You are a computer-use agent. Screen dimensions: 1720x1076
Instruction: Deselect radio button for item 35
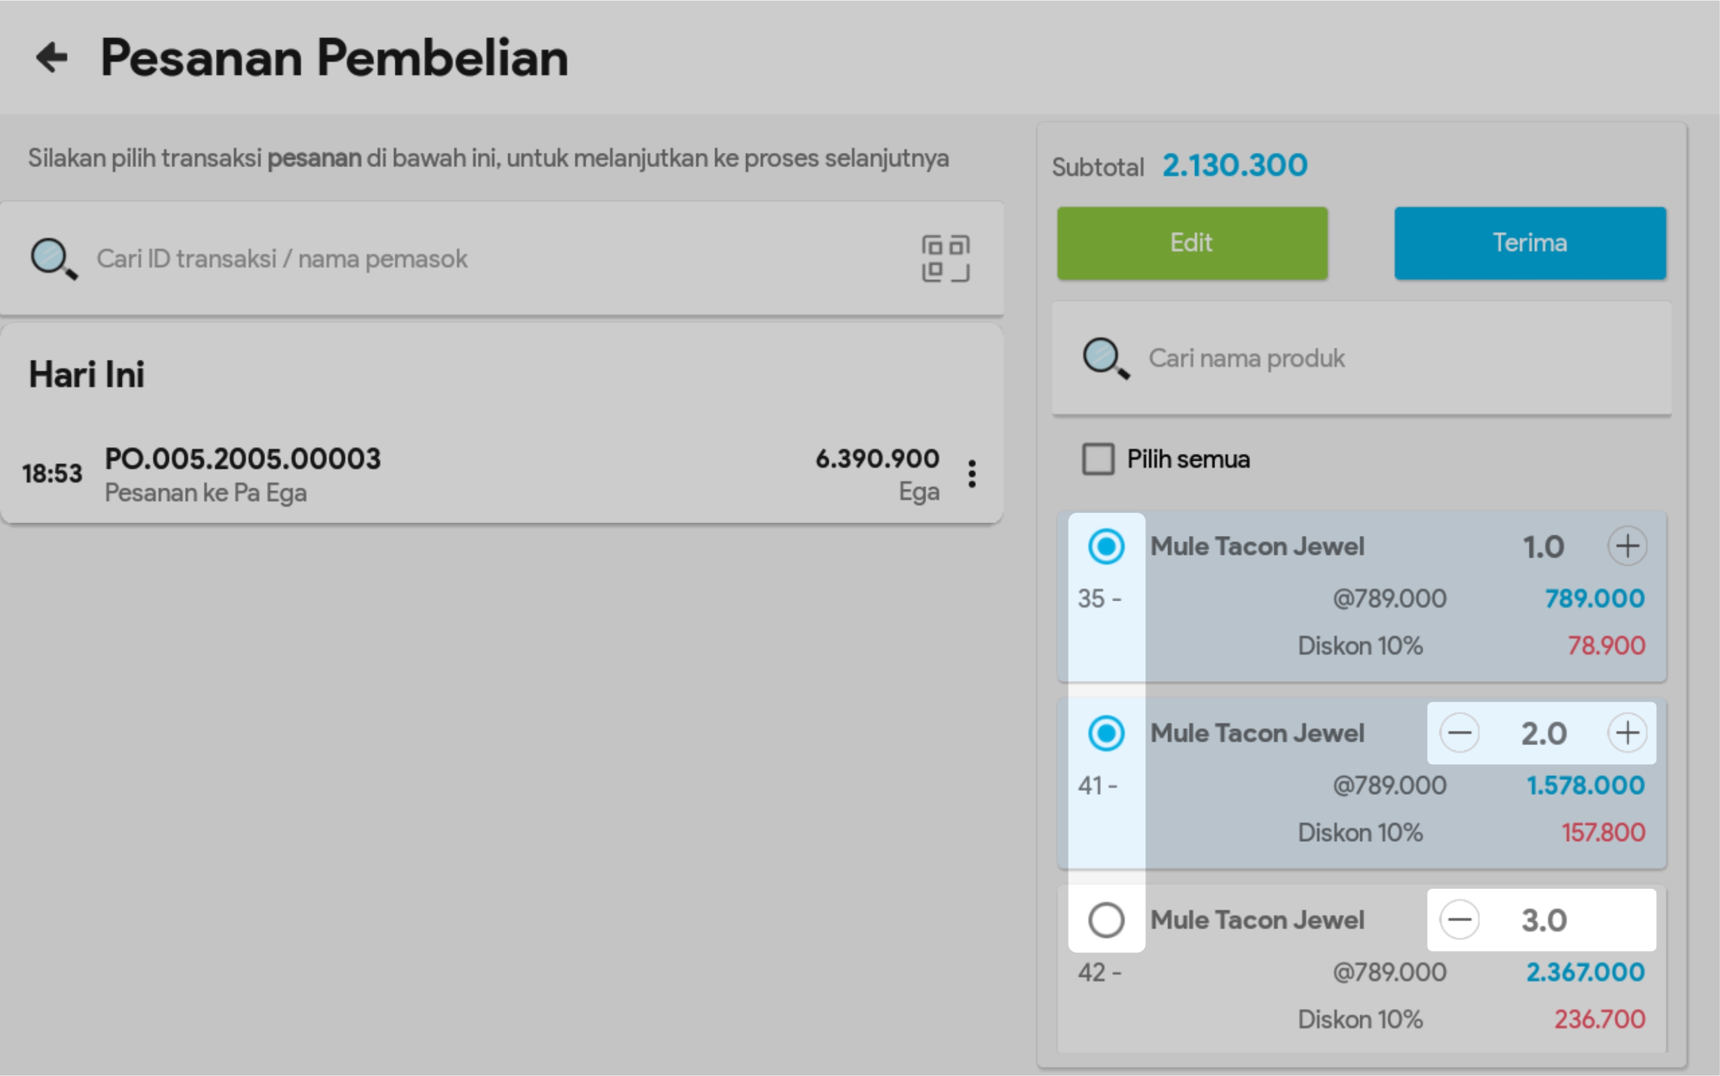tap(1106, 546)
